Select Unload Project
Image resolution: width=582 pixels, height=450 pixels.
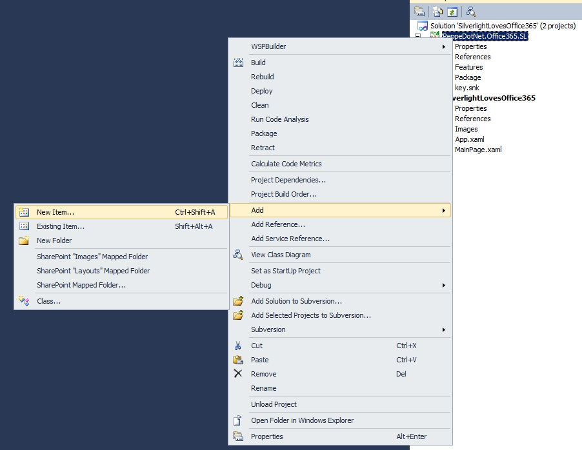pyautogui.click(x=341, y=404)
